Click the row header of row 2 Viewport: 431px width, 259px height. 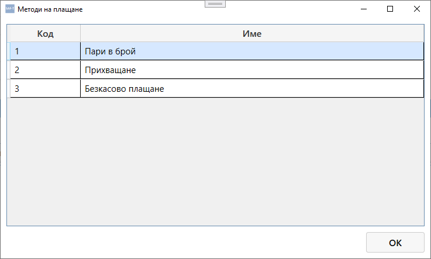tap(9, 70)
